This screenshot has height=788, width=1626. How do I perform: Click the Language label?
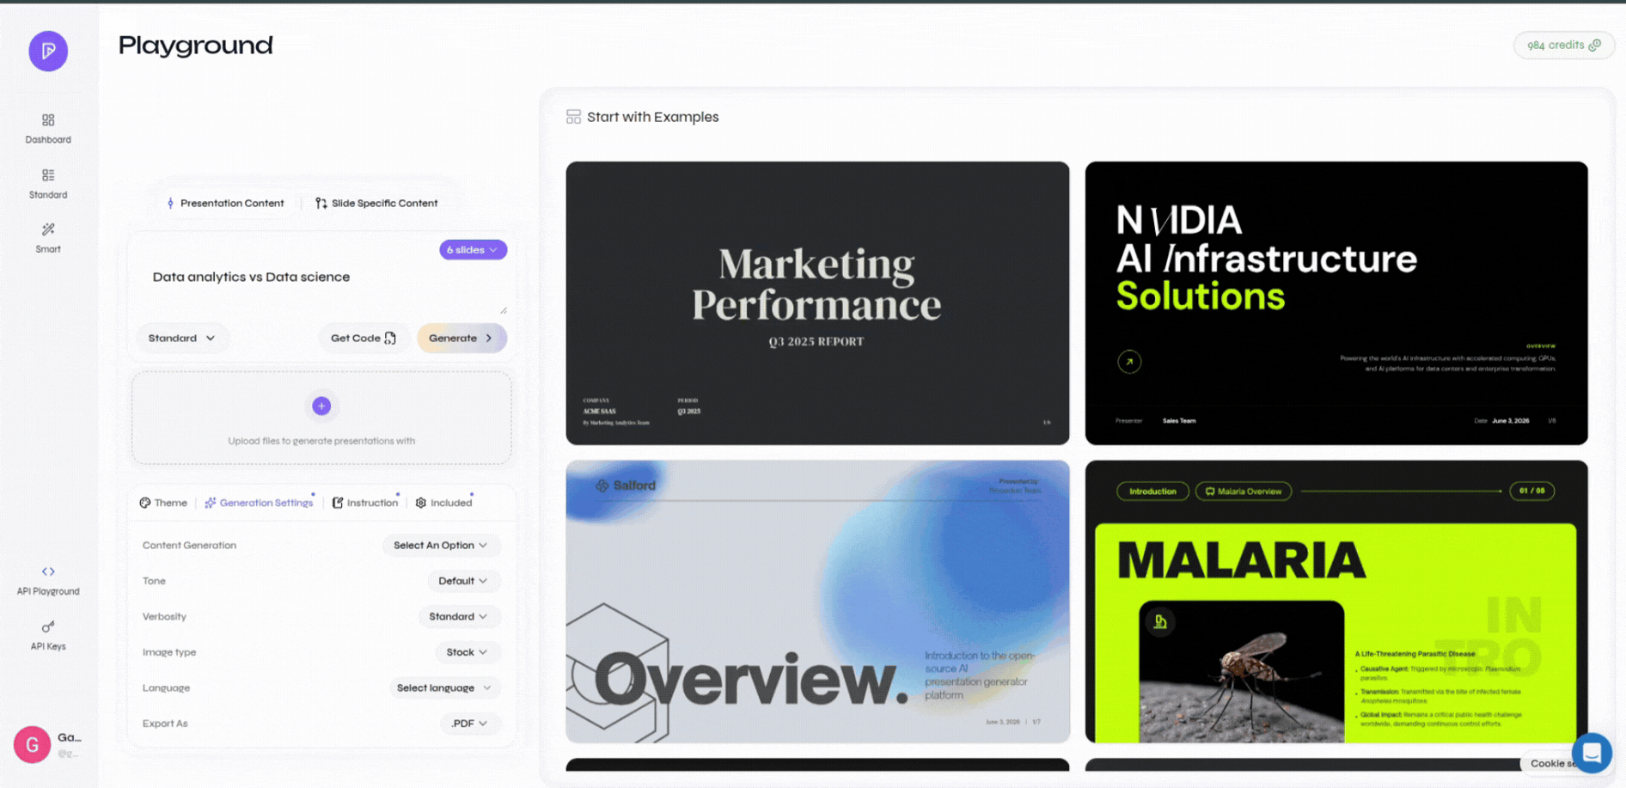[x=166, y=688]
